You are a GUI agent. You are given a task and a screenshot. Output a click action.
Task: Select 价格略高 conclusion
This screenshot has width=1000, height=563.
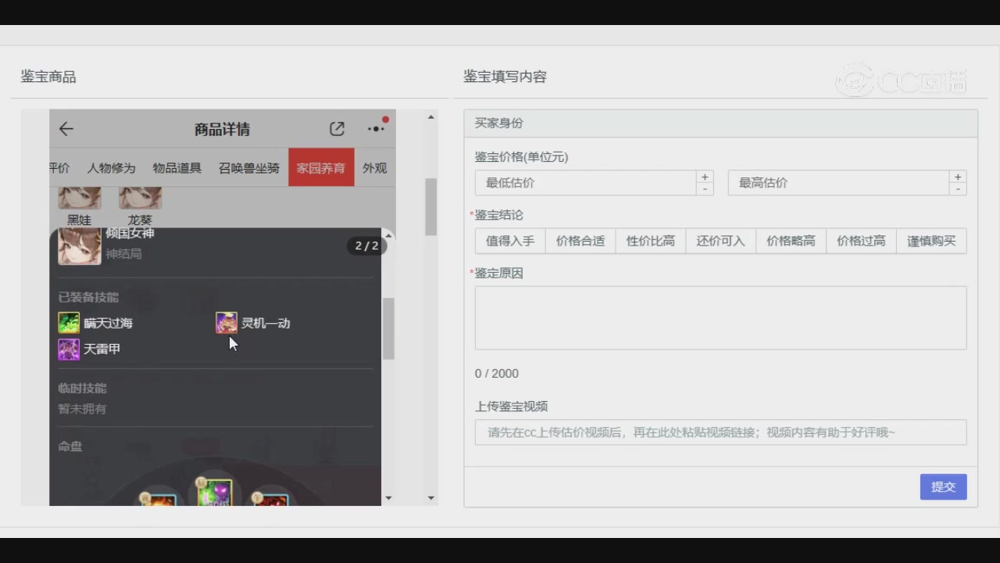[791, 241]
